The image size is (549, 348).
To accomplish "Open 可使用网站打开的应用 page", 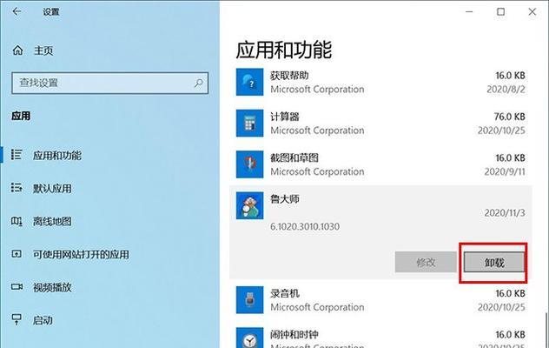I will coord(81,254).
